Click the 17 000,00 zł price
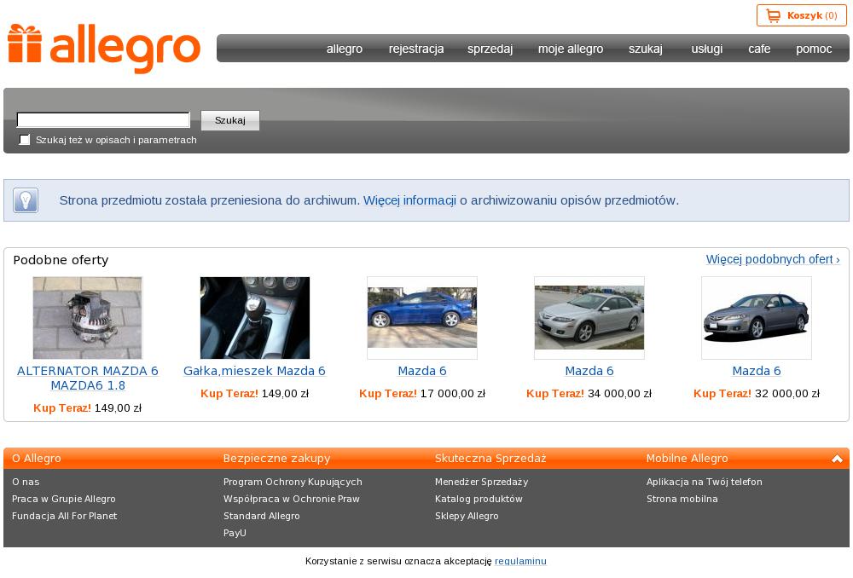Viewport: 853px width, 578px height. (453, 394)
